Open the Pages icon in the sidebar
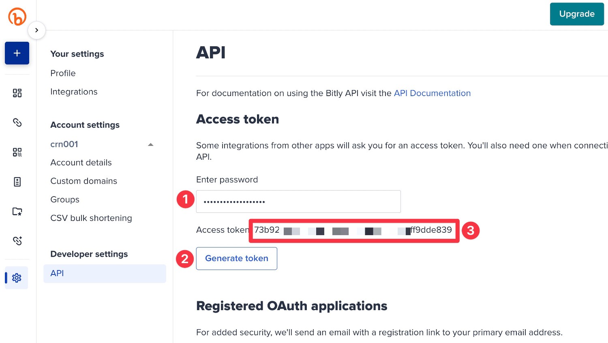608x343 pixels. click(17, 182)
